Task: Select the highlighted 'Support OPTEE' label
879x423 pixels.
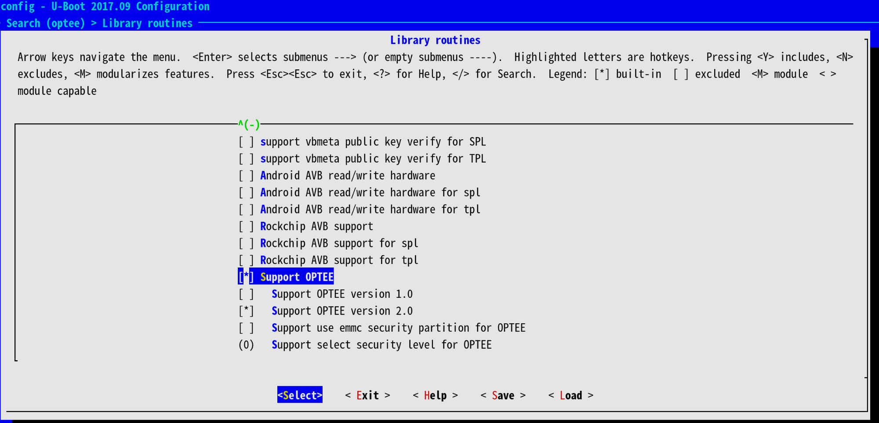Action: click(x=297, y=277)
